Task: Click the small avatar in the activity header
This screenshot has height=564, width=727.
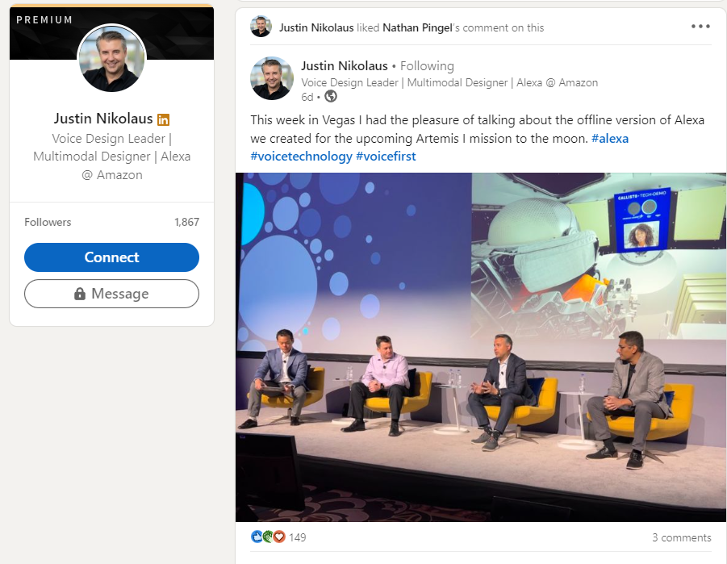Action: (x=261, y=27)
